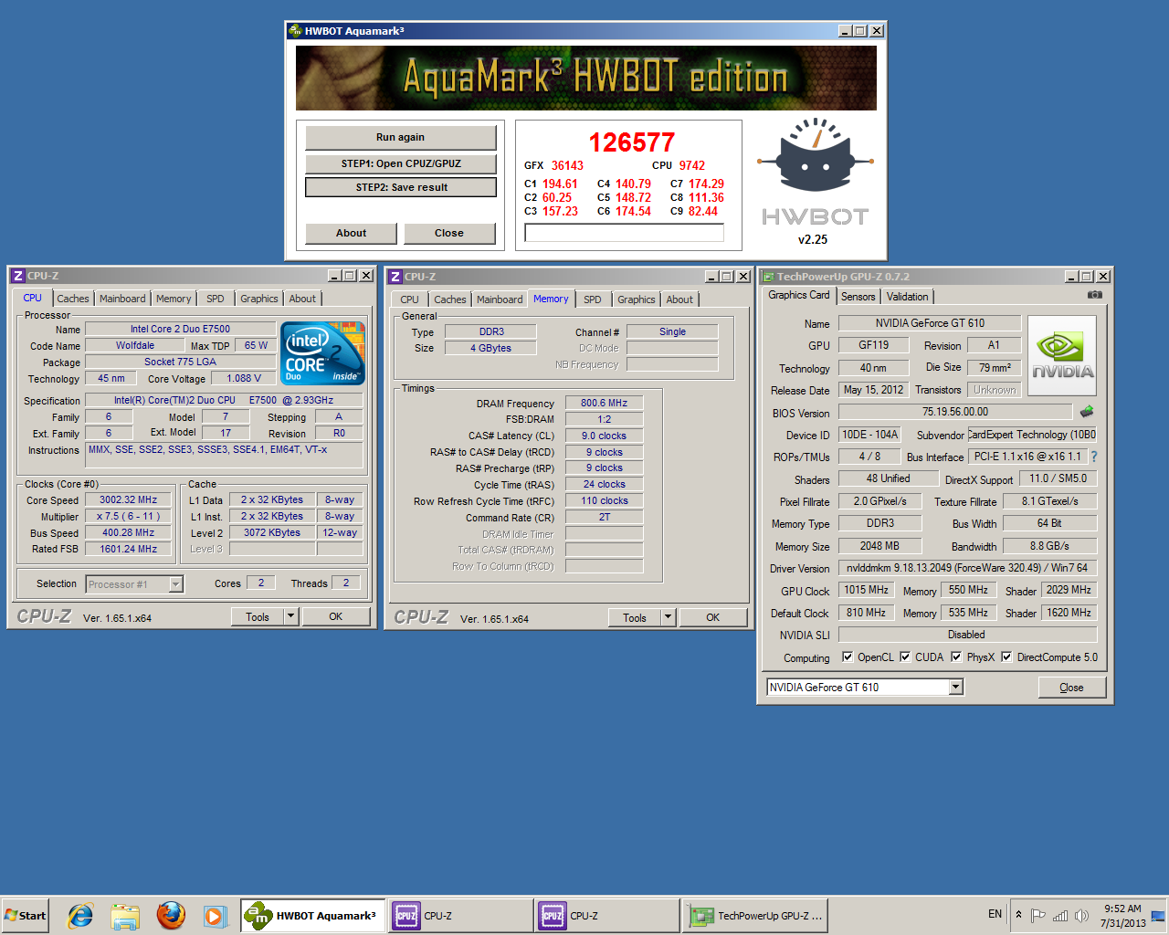Click OK in Memory CPU-Z window
The height and width of the screenshot is (935, 1169).
(713, 617)
